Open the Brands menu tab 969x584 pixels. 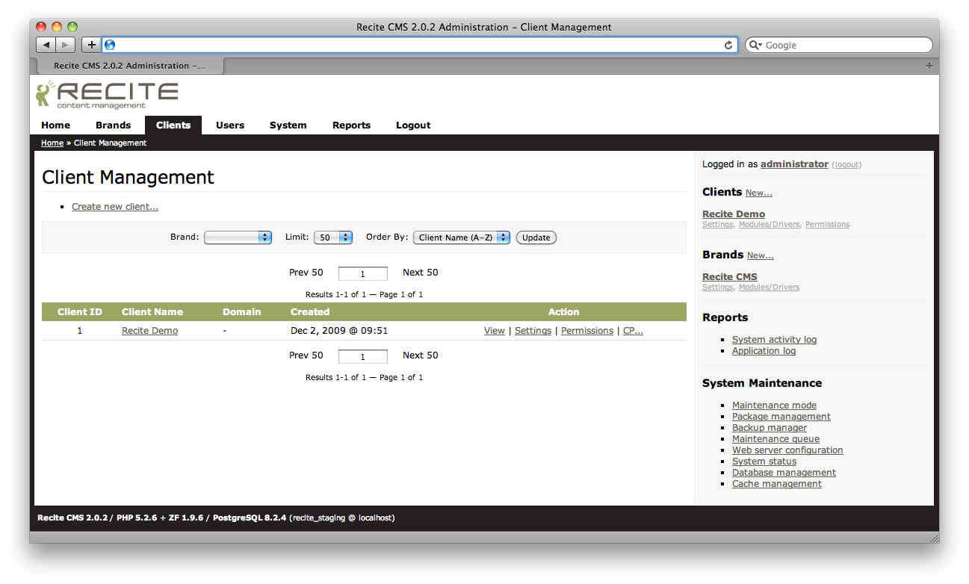click(x=113, y=125)
